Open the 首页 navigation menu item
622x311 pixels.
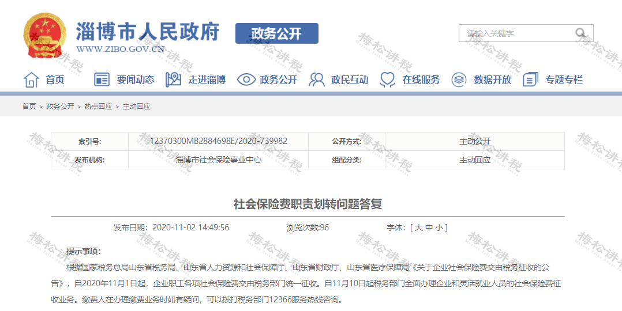click(x=55, y=80)
